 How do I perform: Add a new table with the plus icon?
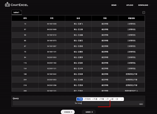(144, 12)
